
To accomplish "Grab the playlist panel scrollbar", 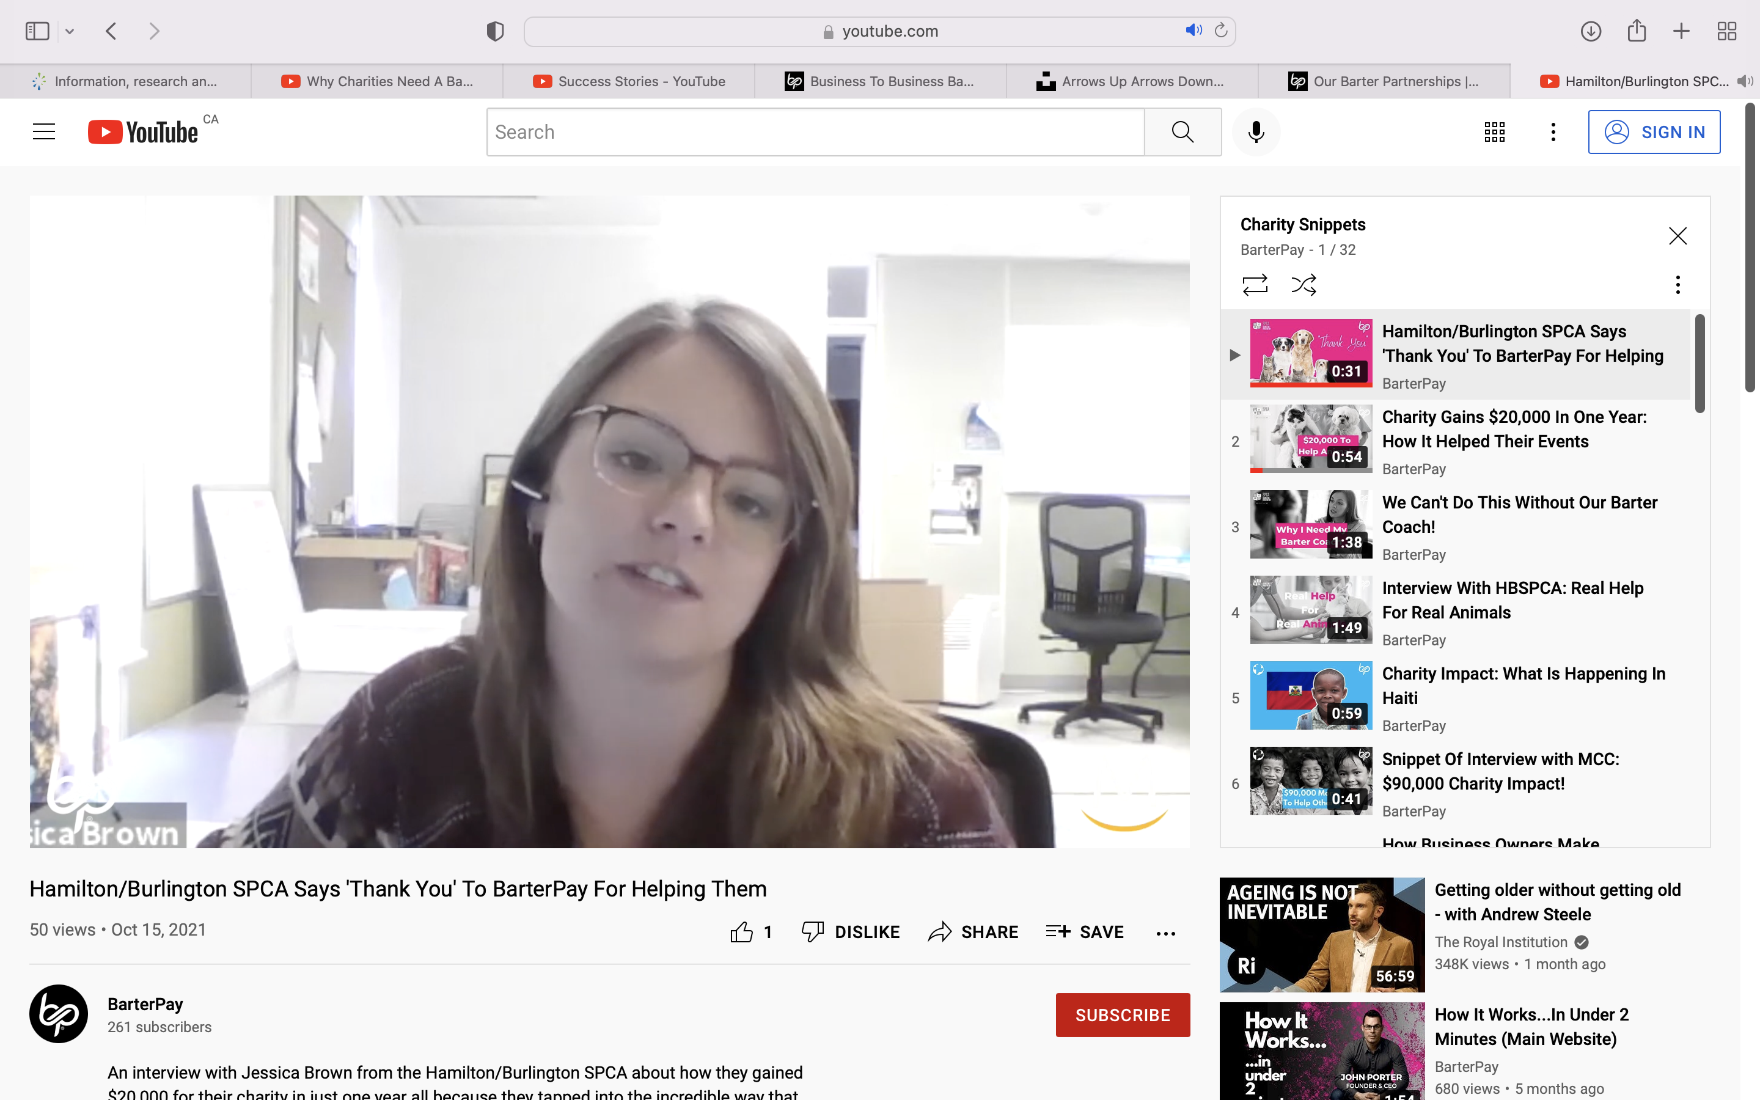I will [1700, 363].
